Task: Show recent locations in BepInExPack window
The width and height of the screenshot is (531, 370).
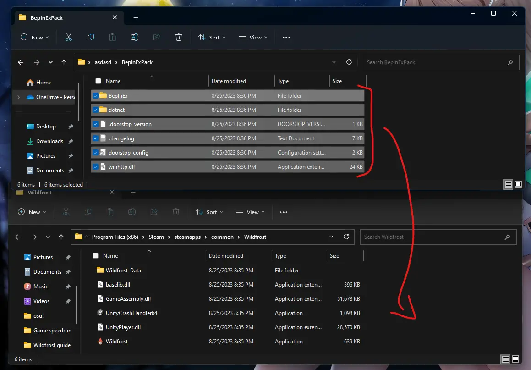Action: pyautogui.click(x=50, y=62)
